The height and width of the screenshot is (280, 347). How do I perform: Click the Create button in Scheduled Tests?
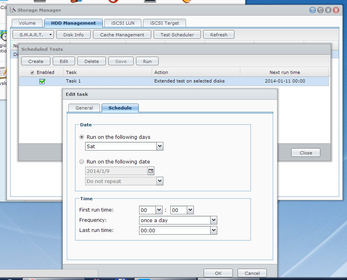(36, 61)
